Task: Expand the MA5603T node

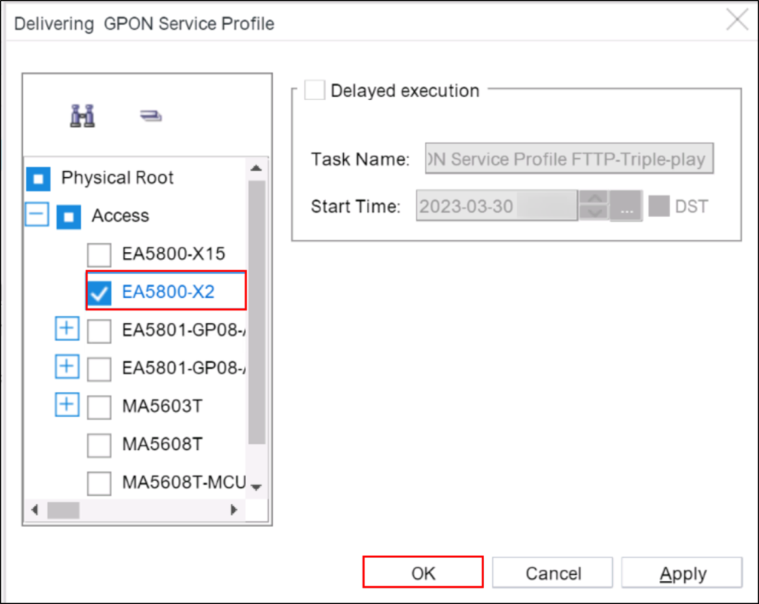Action: pyautogui.click(x=67, y=405)
